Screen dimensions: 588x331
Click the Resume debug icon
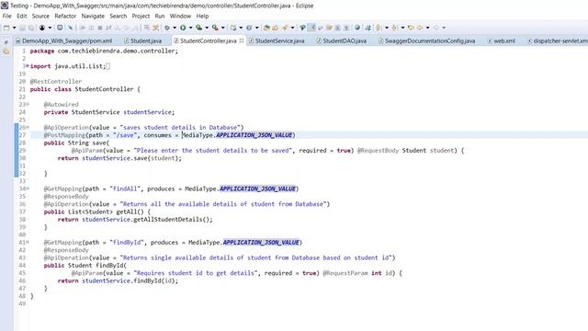tap(82, 28)
